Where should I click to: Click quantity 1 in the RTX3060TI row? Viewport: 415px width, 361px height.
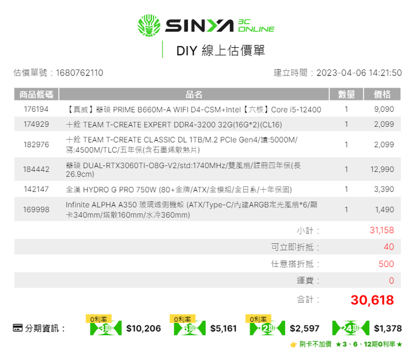point(346,169)
